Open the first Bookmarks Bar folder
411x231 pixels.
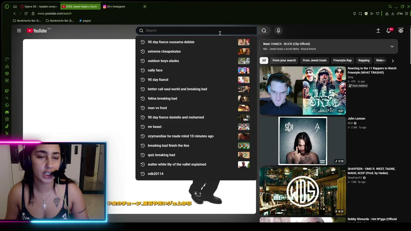click(x=27, y=21)
